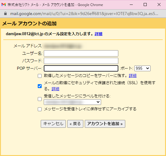Open 詳細 link under SSL option
Screen dimensions: 166x156
55,89
